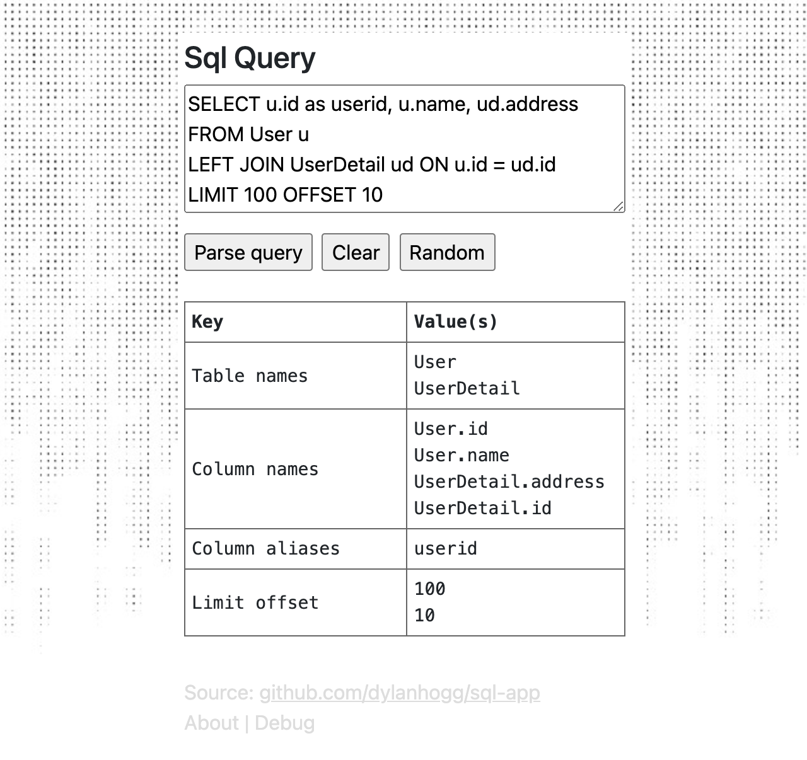Image resolution: width=807 pixels, height=760 pixels.
Task: Select the Table names row label
Action: coord(250,376)
